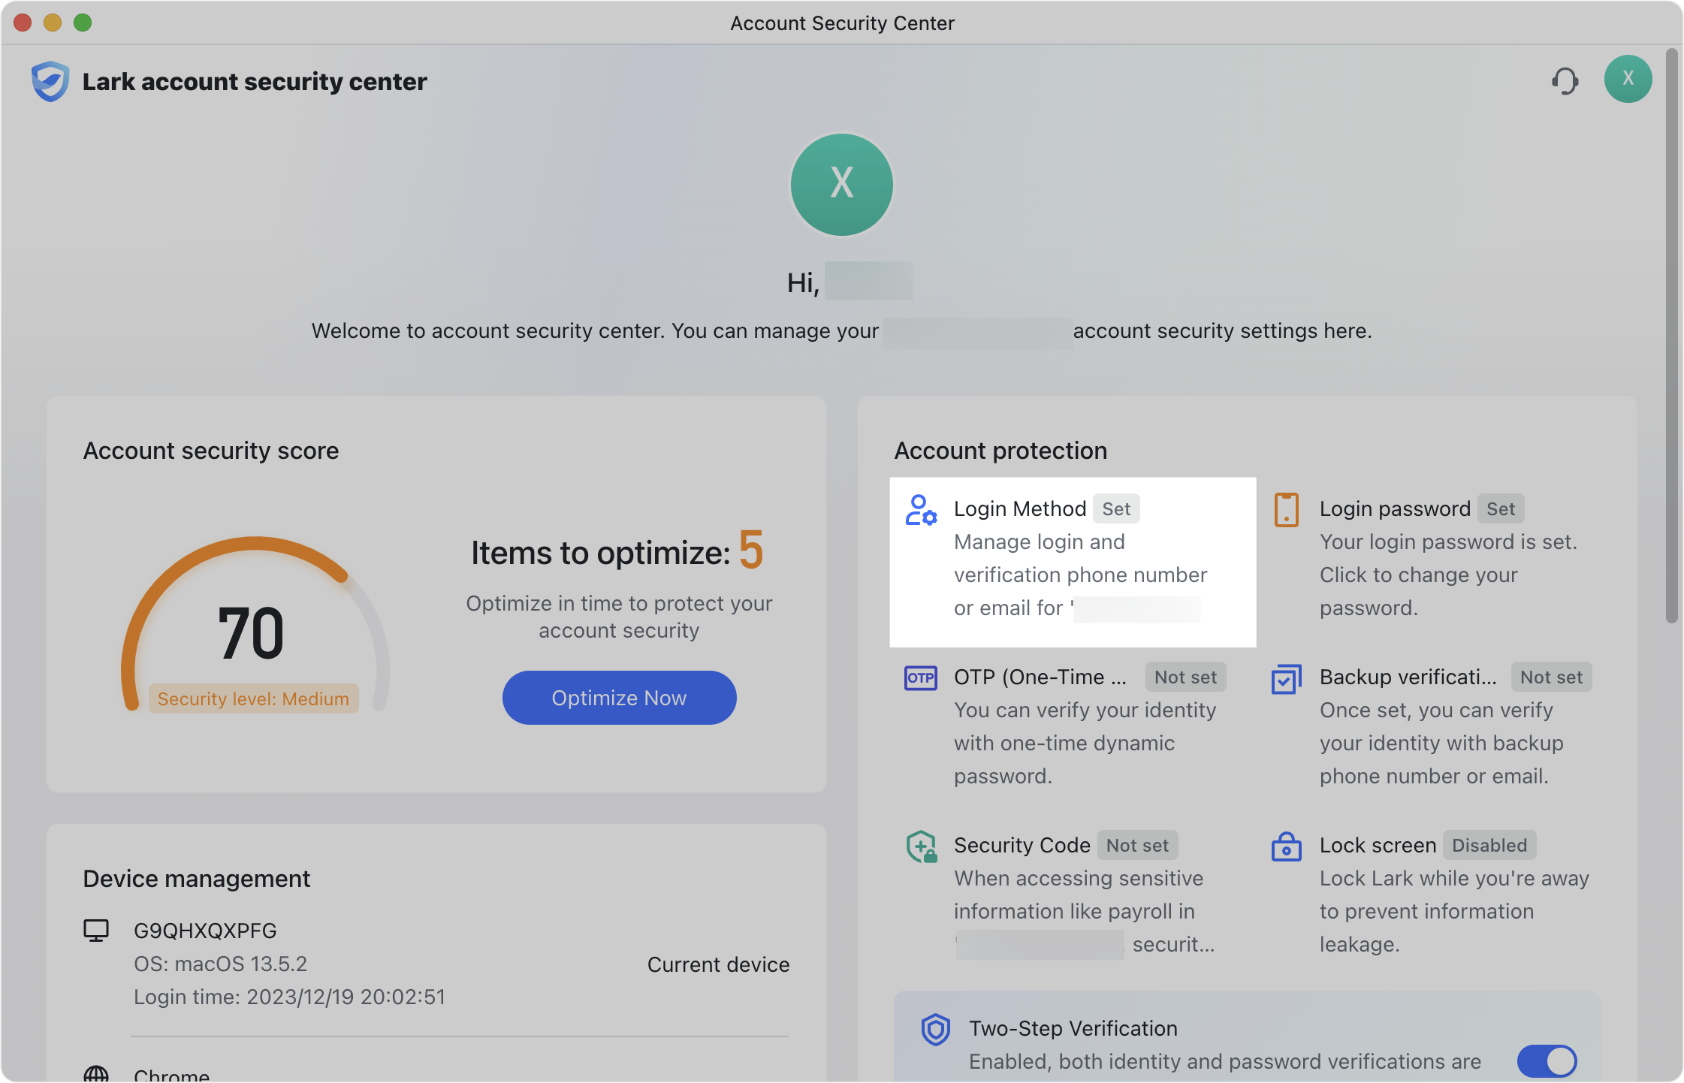Image resolution: width=1684 pixels, height=1083 pixels.
Task: Click the Optimize Now button
Action: point(618,698)
